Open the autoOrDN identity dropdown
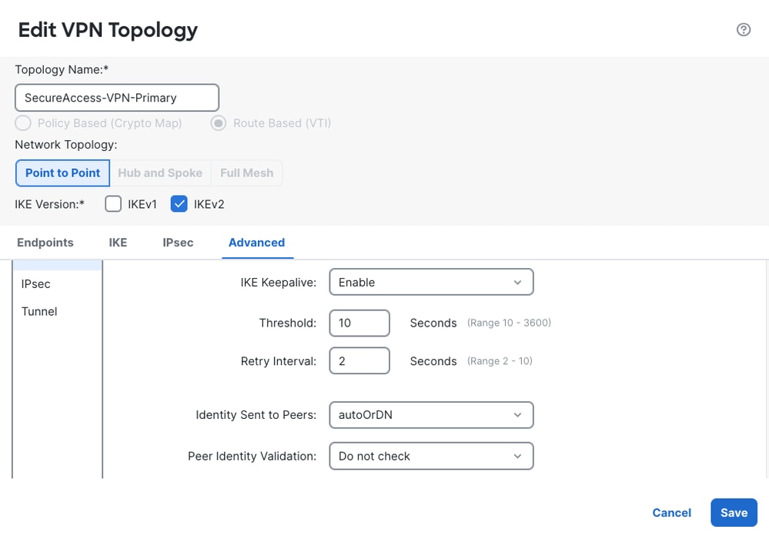 tap(431, 415)
